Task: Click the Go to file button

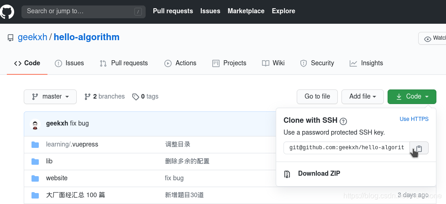Action: click(x=317, y=97)
